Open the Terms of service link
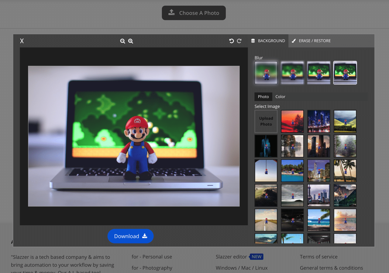The height and width of the screenshot is (273, 389). pos(318,257)
